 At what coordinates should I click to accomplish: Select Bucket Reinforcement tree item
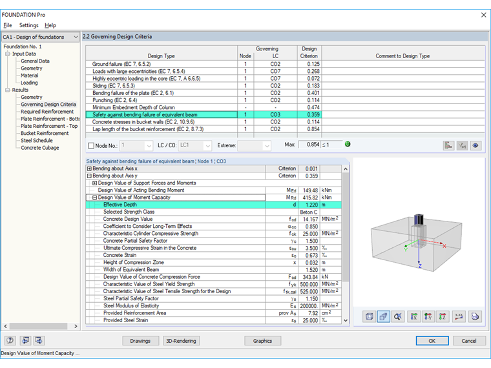pos(45,133)
